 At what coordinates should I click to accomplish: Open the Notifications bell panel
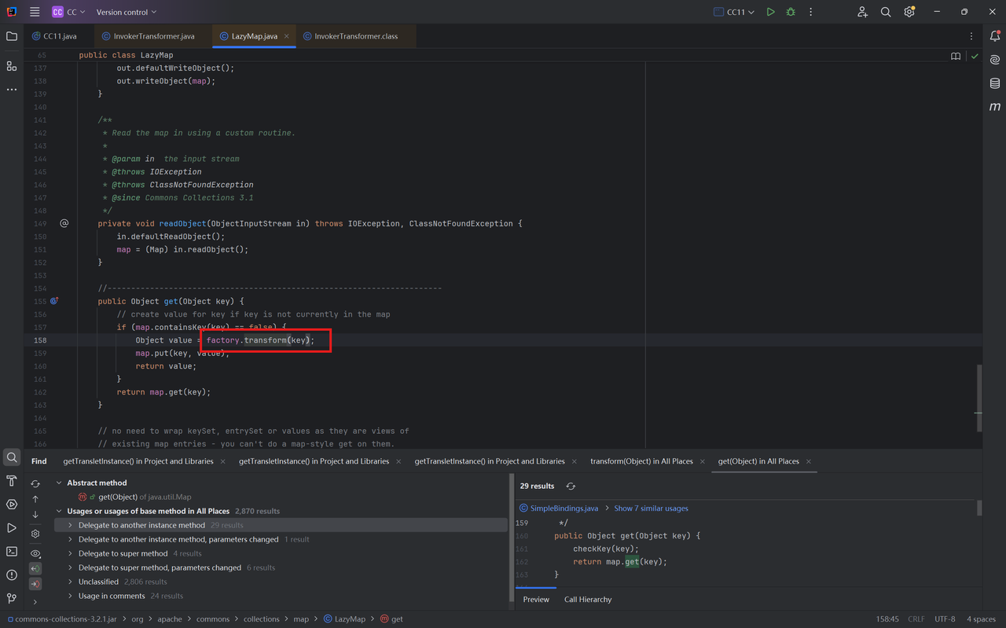pyautogui.click(x=994, y=36)
